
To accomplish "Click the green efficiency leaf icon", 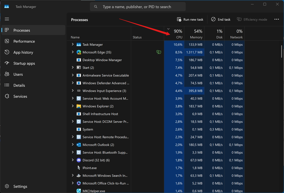I will click(x=159, y=52).
